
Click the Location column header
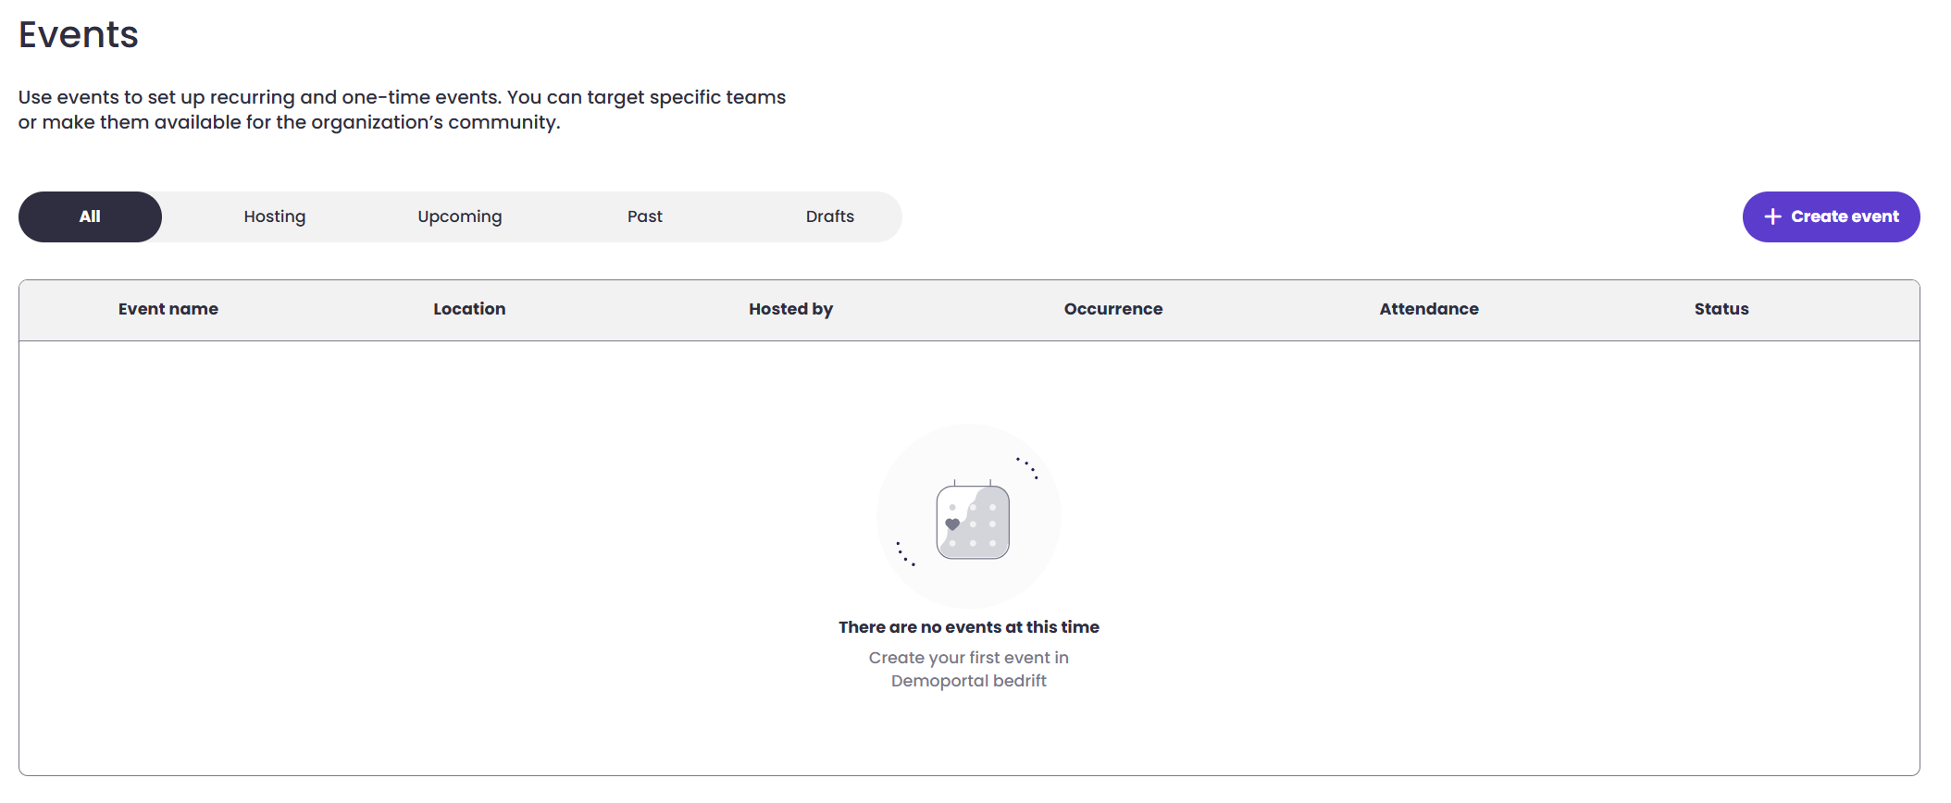(x=469, y=309)
